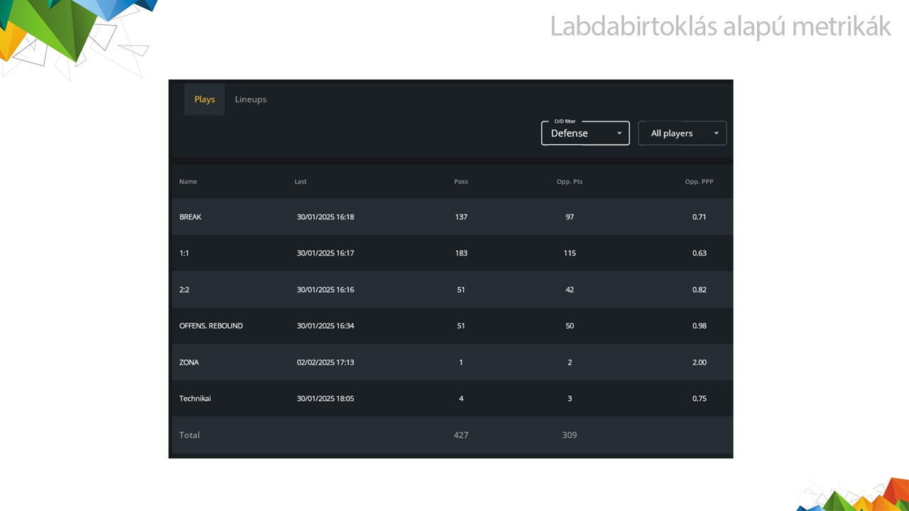Click the total opponent points 309
Screen dimensions: 909x511
(x=570, y=435)
